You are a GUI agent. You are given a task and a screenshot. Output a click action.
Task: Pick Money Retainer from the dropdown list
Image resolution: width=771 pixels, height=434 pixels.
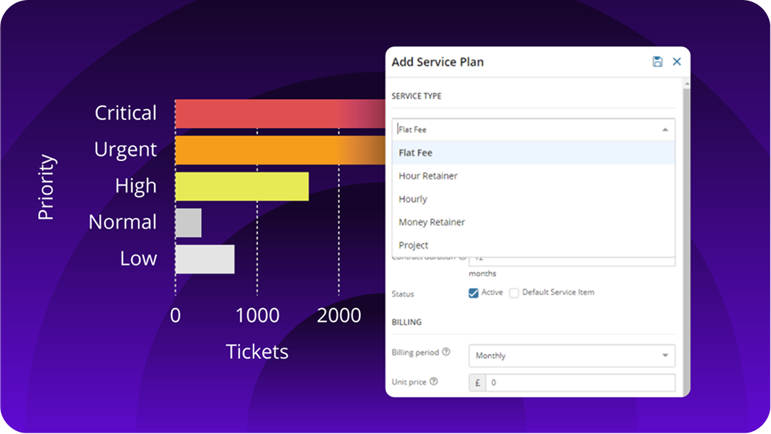(432, 222)
